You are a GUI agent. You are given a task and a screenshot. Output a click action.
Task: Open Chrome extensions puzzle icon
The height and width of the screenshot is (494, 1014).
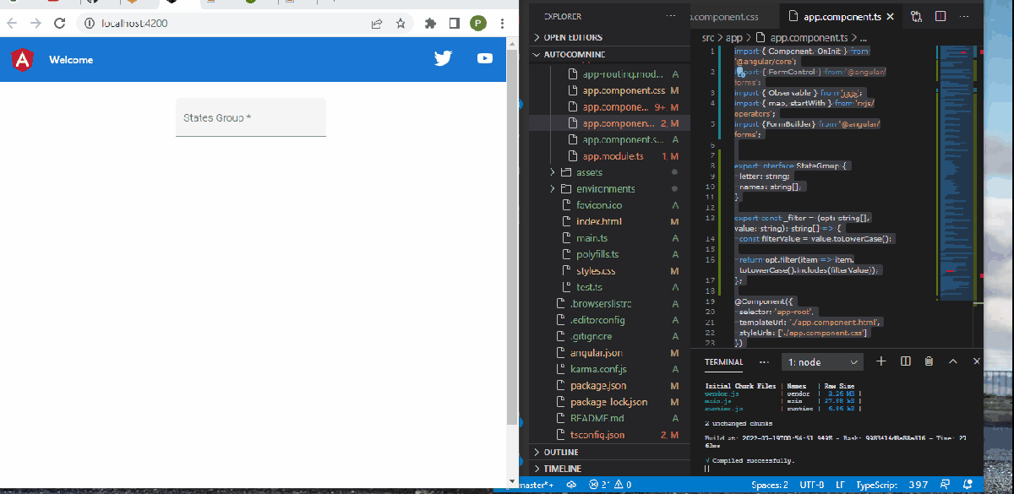pos(430,24)
